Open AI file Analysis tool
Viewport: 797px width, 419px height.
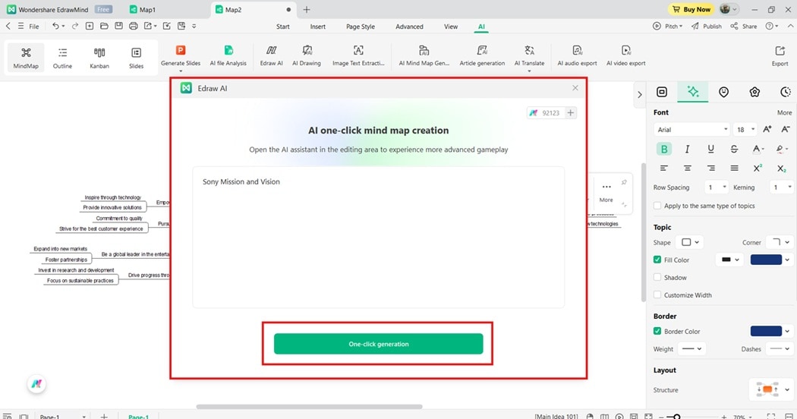click(x=228, y=56)
